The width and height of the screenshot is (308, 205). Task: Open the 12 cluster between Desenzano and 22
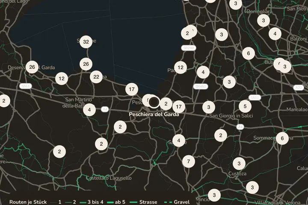(62, 79)
